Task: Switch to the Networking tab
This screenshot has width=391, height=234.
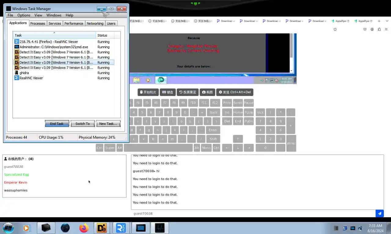Action: pyautogui.click(x=95, y=23)
